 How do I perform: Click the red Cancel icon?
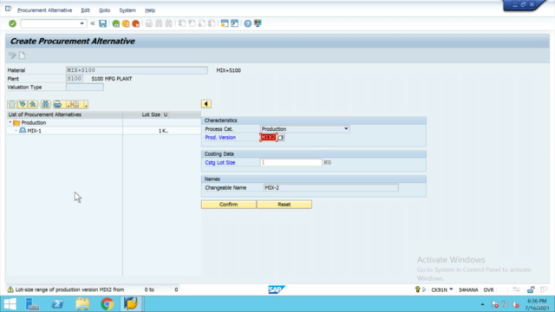pyautogui.click(x=135, y=23)
